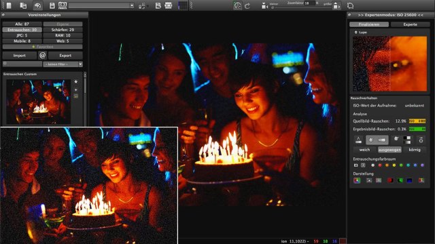Show all presets via Alle: 87
435x244 pixels.
coord(22,24)
